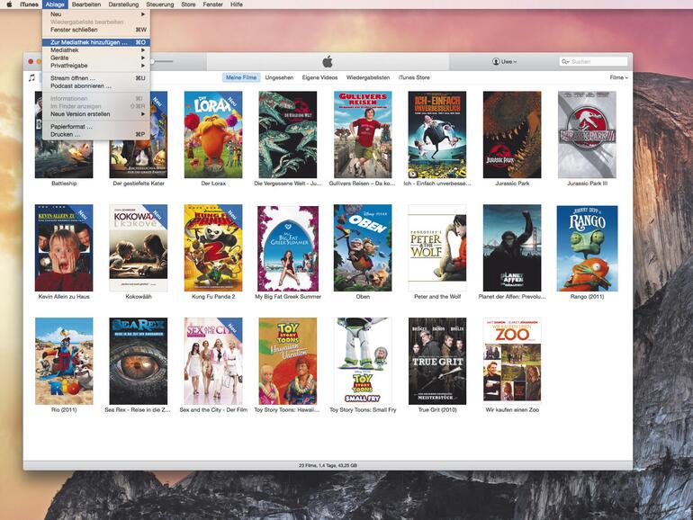
Task: Switch to the Meine Filme tab
Action: [x=241, y=77]
